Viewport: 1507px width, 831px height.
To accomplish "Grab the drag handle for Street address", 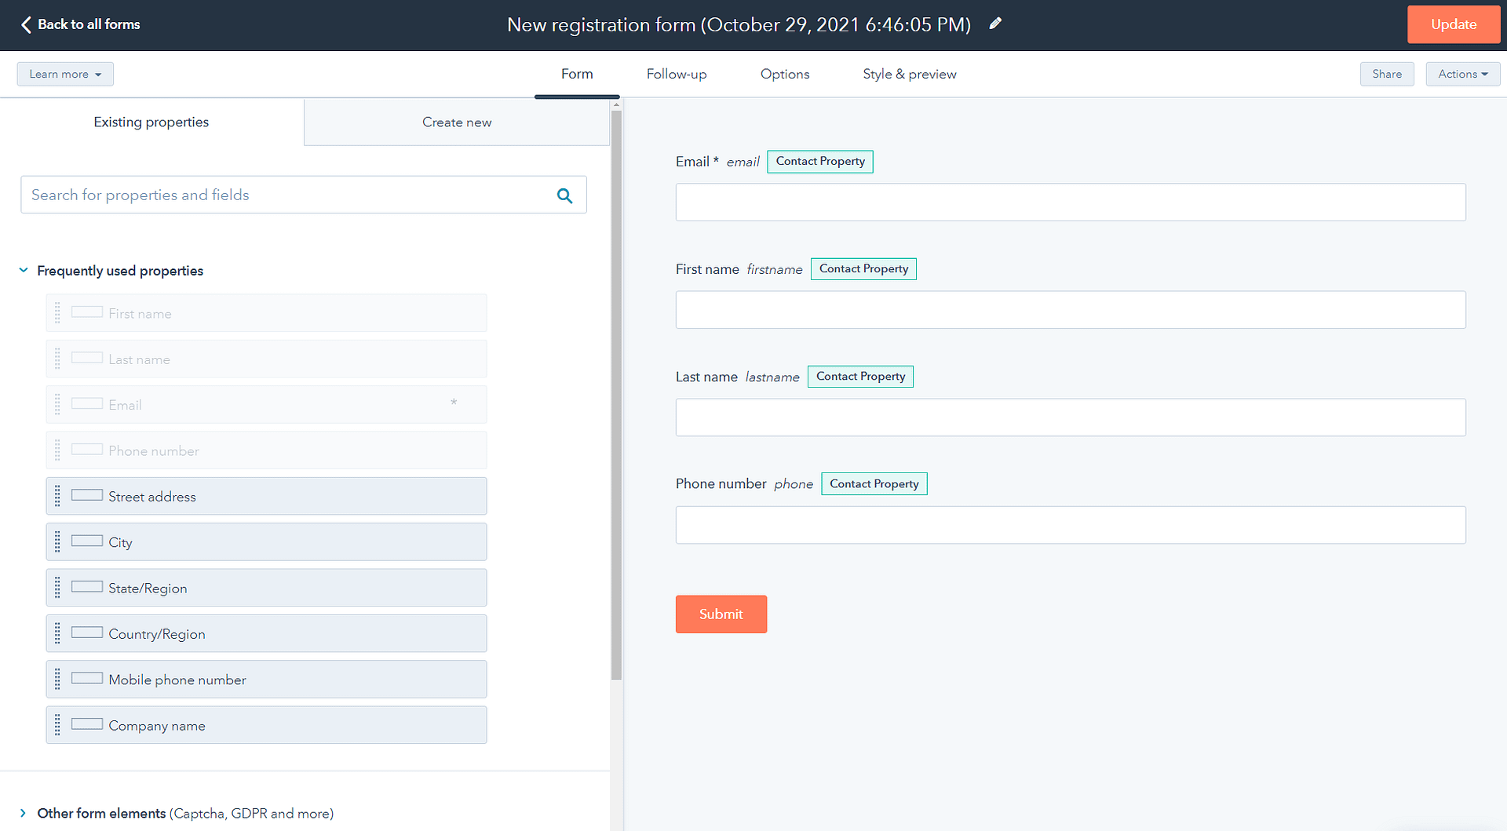I will point(57,496).
